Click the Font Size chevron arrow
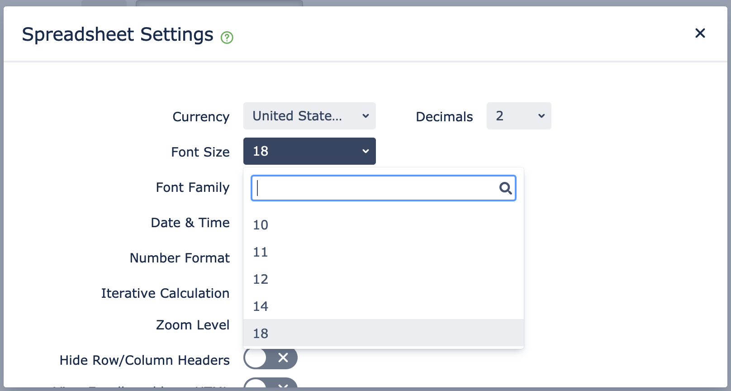Image resolution: width=731 pixels, height=391 pixels. (365, 151)
